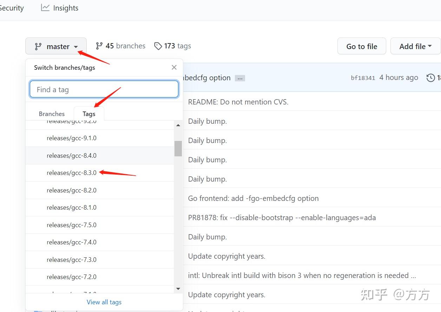Focus the Find a tag field
441x312 pixels.
104,89
